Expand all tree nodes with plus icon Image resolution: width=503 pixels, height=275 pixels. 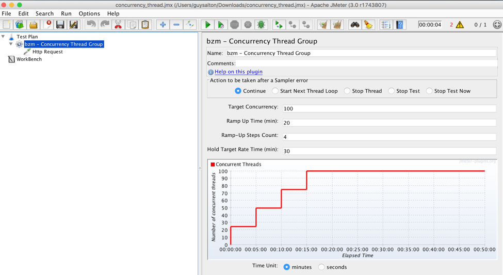(x=163, y=25)
